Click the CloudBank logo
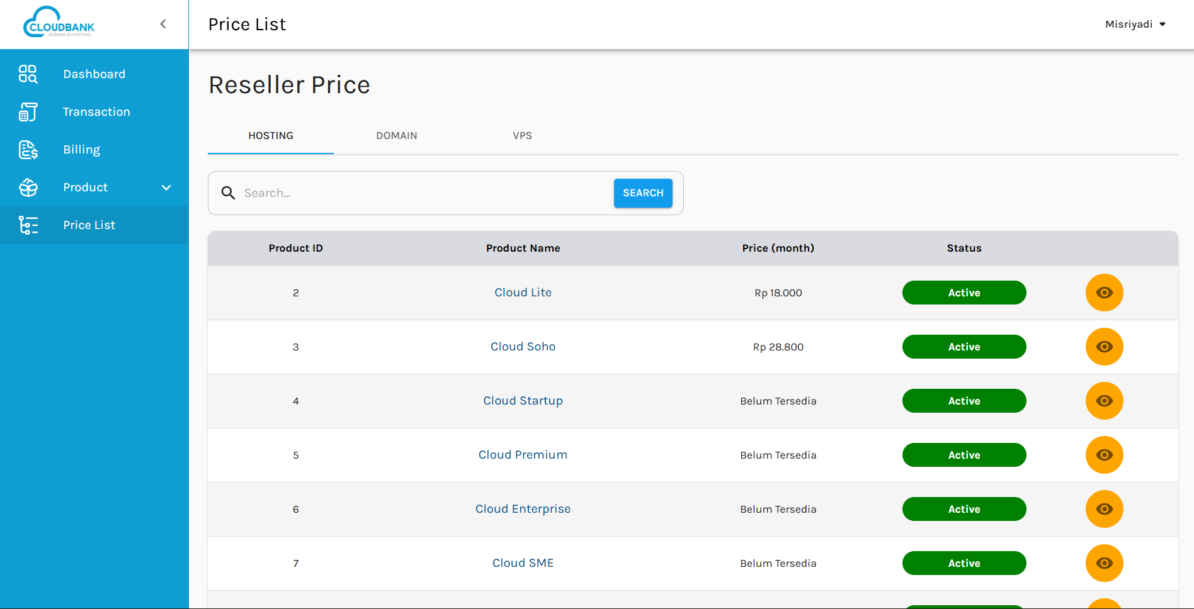1194x609 pixels. pos(59,23)
